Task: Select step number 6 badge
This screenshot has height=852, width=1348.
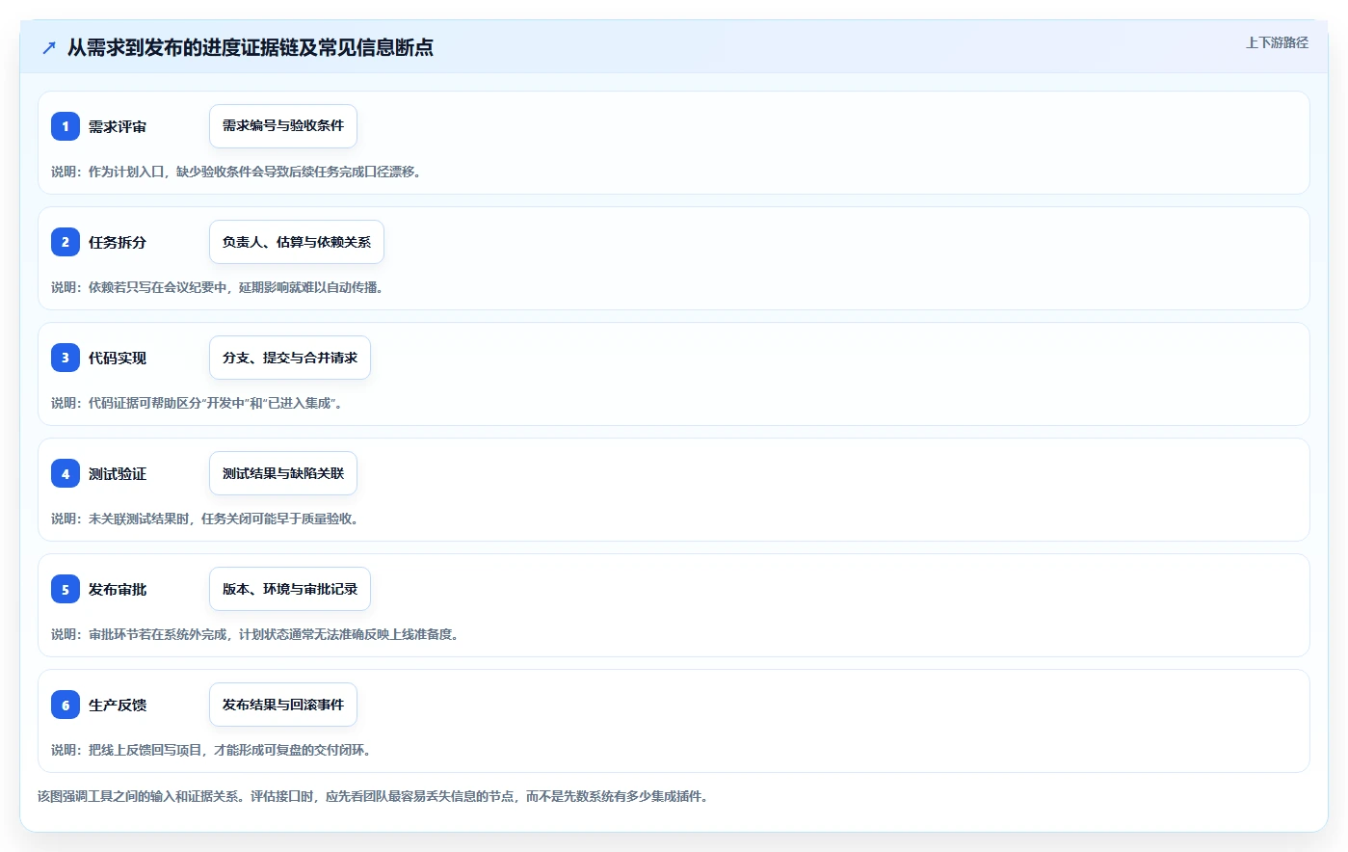Action: pos(66,705)
